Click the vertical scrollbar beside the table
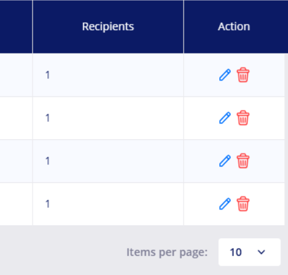This screenshot has width=288, height=275. (x=286, y=139)
